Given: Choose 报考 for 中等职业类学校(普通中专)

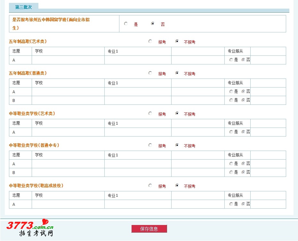Looking at the screenshot, I should coord(150,145).
